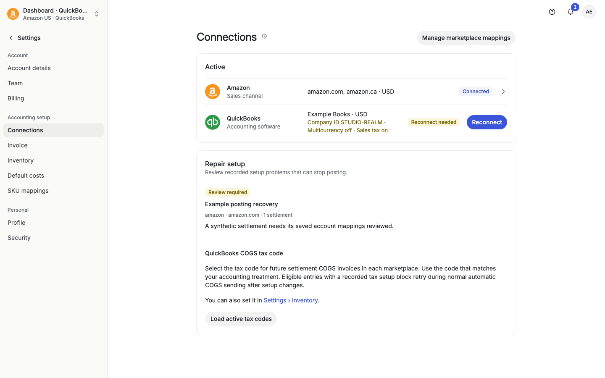Click the Example Books · USD text
Screen dimensions: 605x378
click(337, 114)
